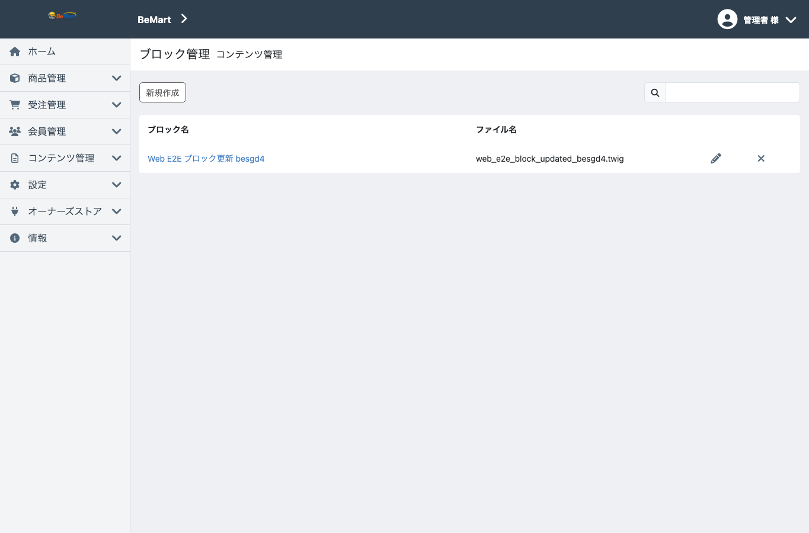
Task: Expand the 情報 section chevron
Action: pos(117,238)
